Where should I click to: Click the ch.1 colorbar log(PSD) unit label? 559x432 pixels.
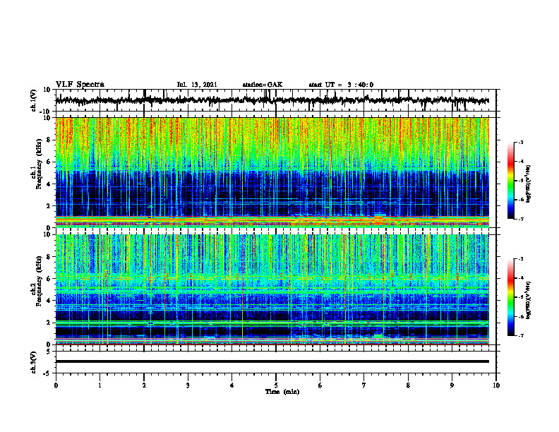(529, 184)
